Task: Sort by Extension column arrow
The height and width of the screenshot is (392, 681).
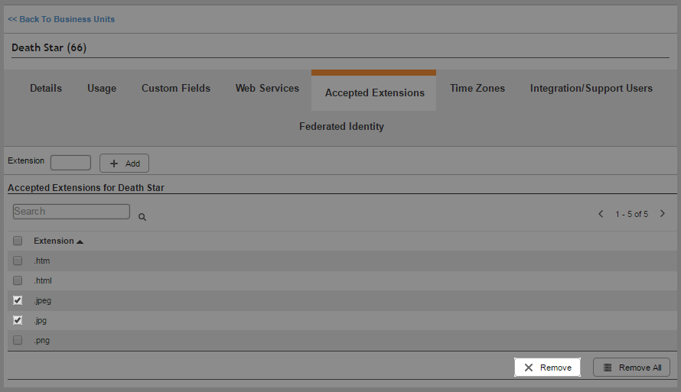Action: click(80, 241)
